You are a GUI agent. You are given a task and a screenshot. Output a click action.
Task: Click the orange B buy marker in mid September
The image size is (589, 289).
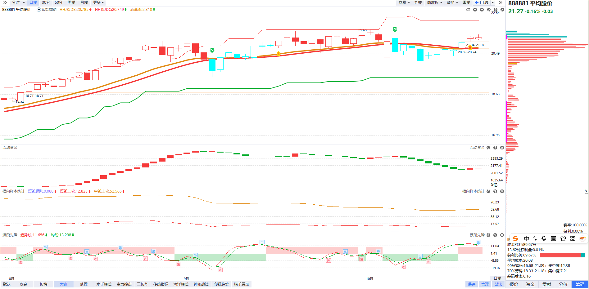pyautogui.click(x=278, y=54)
